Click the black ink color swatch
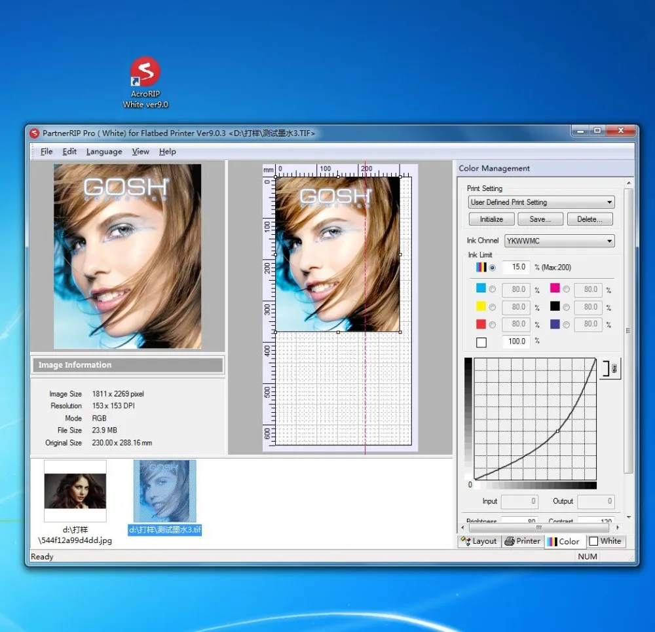The height and width of the screenshot is (632, 655). (555, 306)
